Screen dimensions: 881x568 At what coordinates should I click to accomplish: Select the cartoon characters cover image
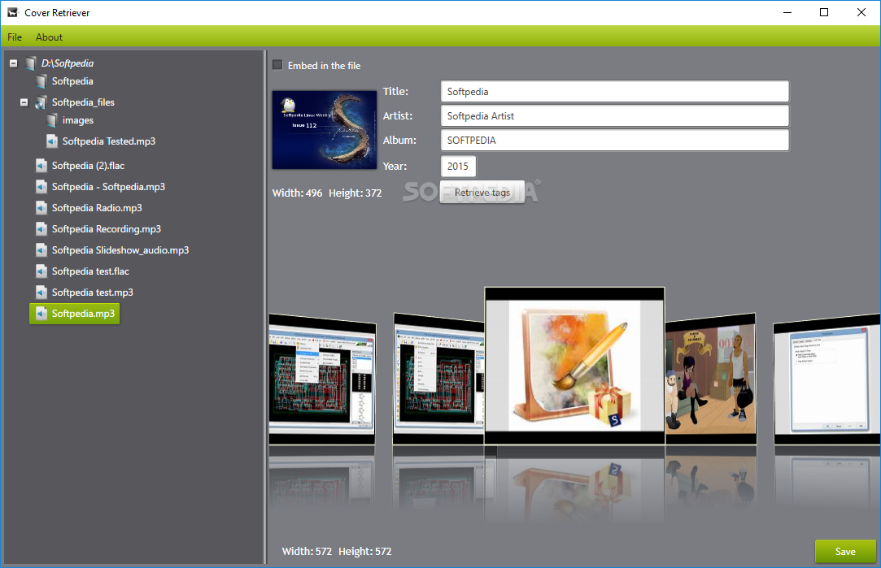710,379
